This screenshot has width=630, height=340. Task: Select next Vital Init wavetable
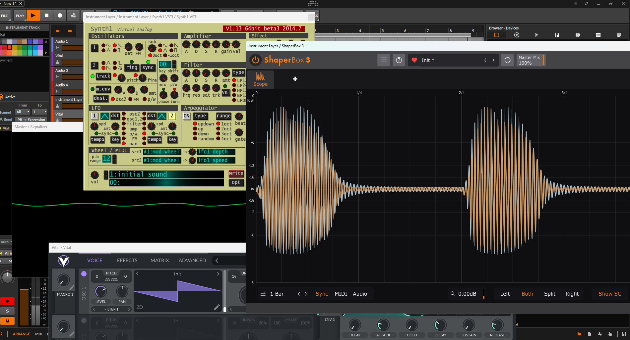218,274
